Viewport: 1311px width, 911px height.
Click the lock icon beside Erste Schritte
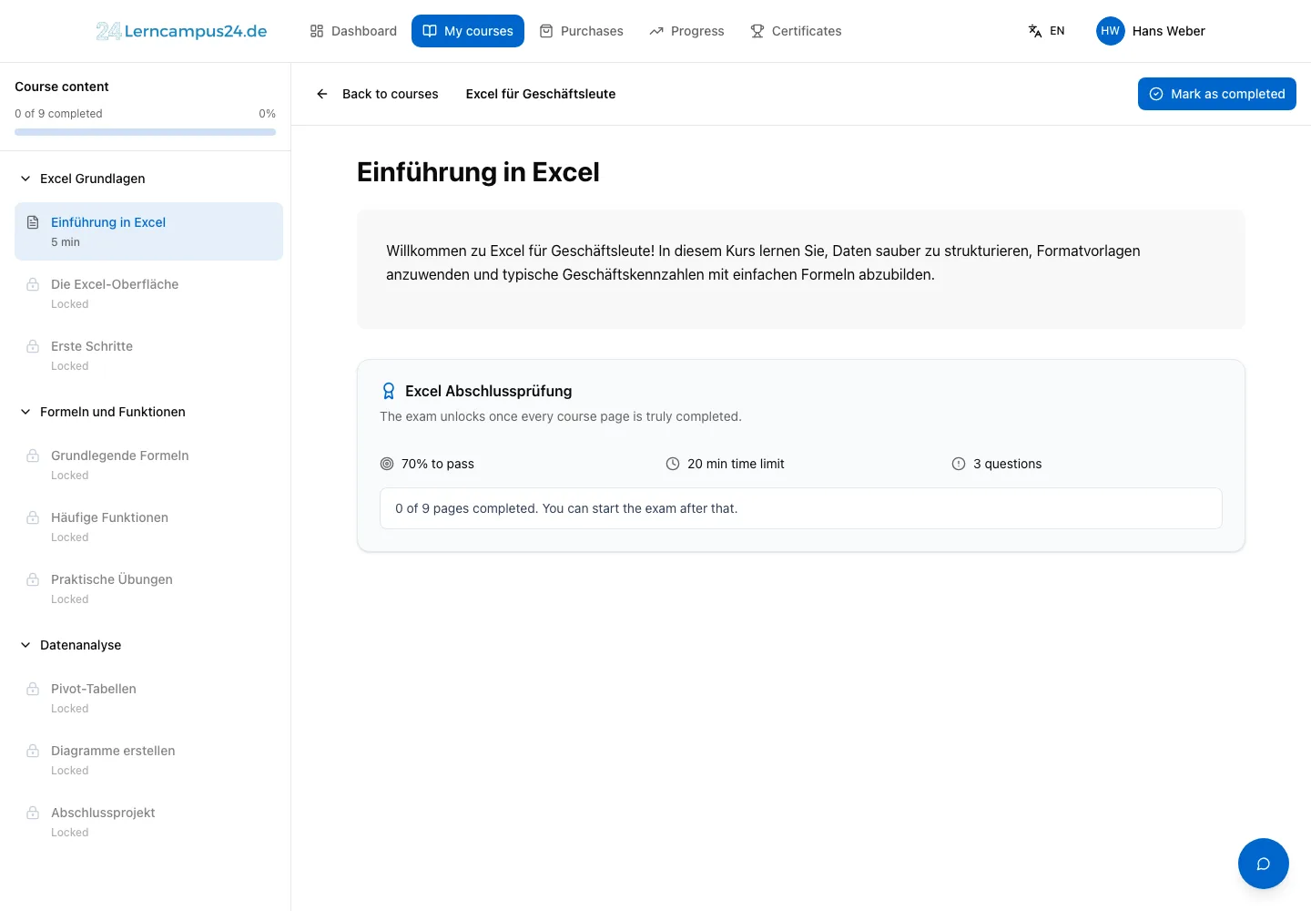coord(33,346)
